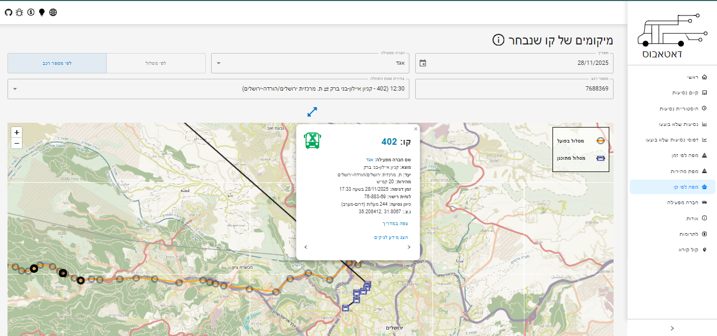Collapse the sidebar using bottom chevron
This screenshot has width=717, height=336.
(x=672, y=328)
